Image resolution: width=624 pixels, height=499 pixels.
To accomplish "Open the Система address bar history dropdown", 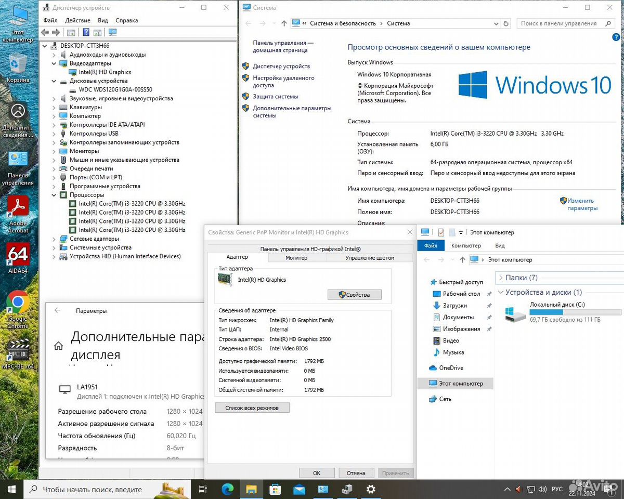I will (x=496, y=23).
